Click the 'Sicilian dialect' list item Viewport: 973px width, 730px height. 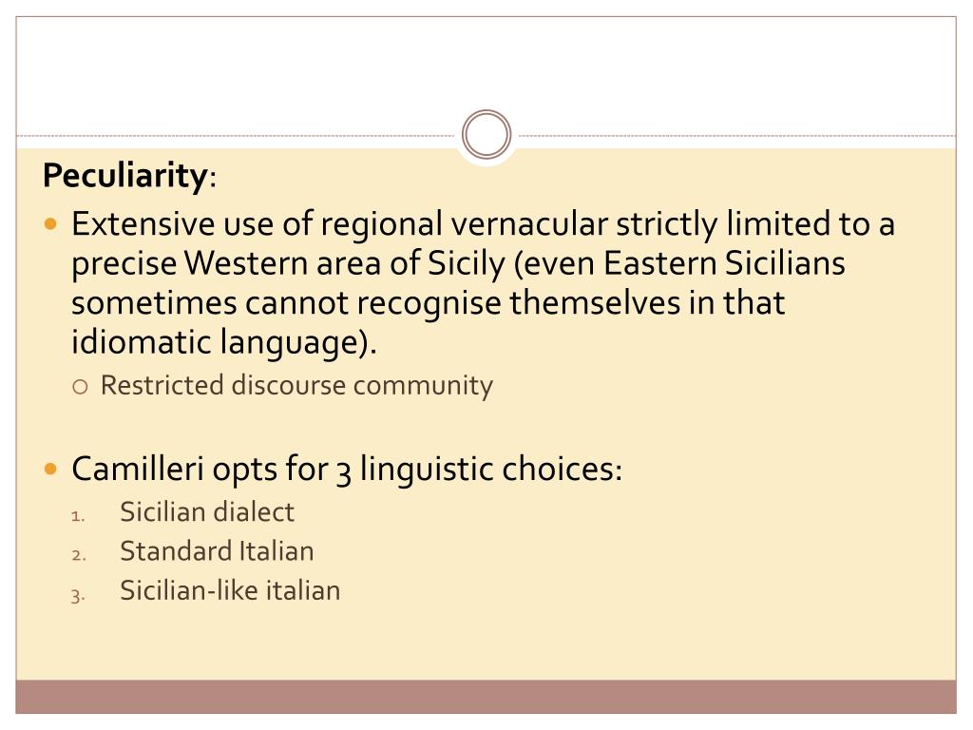tap(206, 512)
